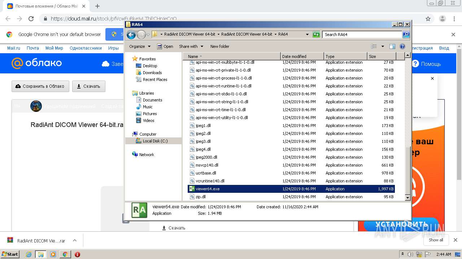
Task: Open the RadiAnt download item options chevron
Action: pyautogui.click(x=75, y=241)
